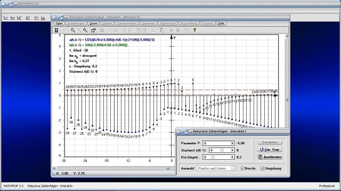Click right arrow of Startwert A(K-1) slider
The image size is (341, 191).
(232, 150)
